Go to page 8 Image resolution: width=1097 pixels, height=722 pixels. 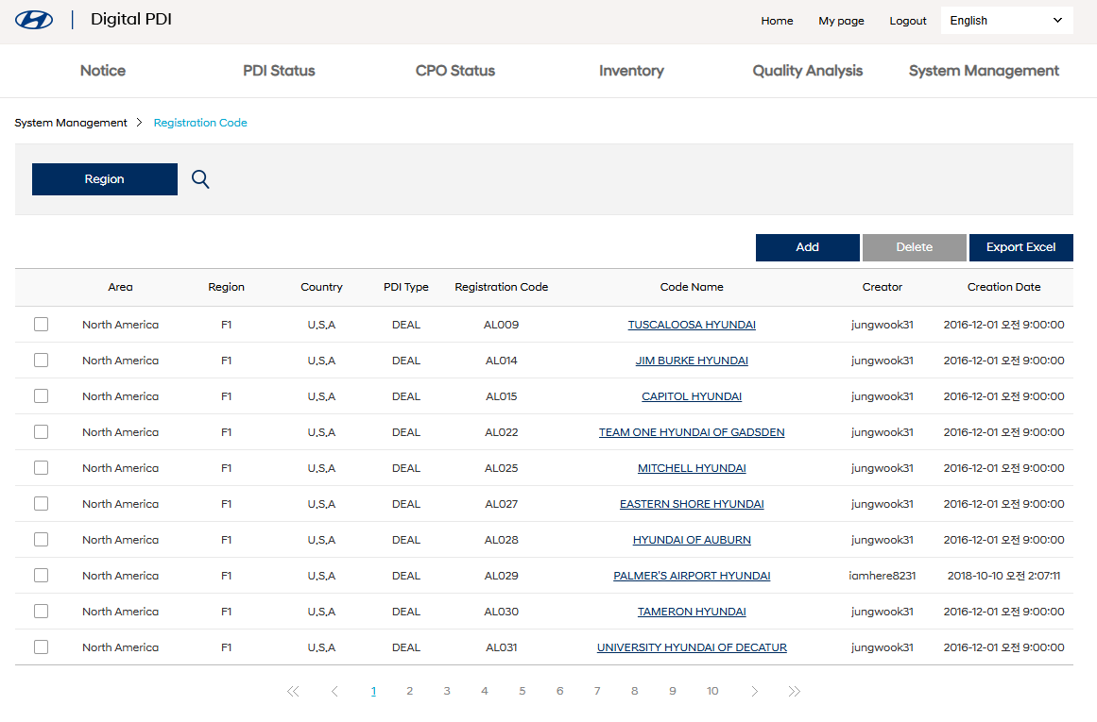coord(635,691)
